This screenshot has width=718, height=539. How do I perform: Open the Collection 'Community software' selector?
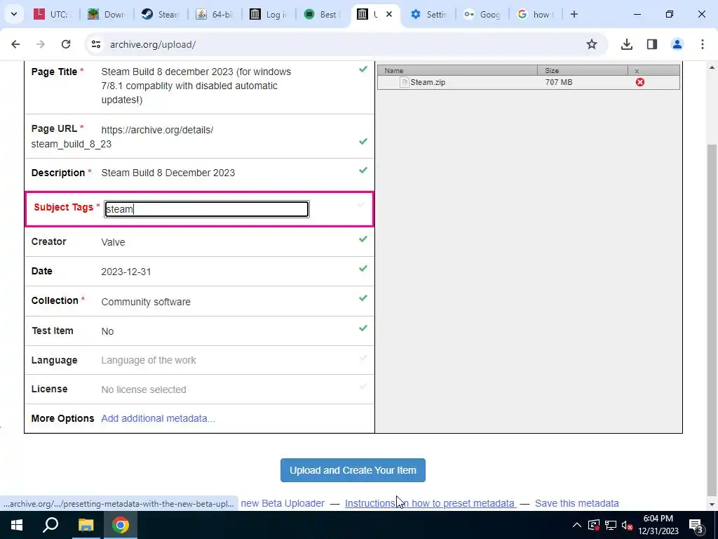[x=146, y=302]
